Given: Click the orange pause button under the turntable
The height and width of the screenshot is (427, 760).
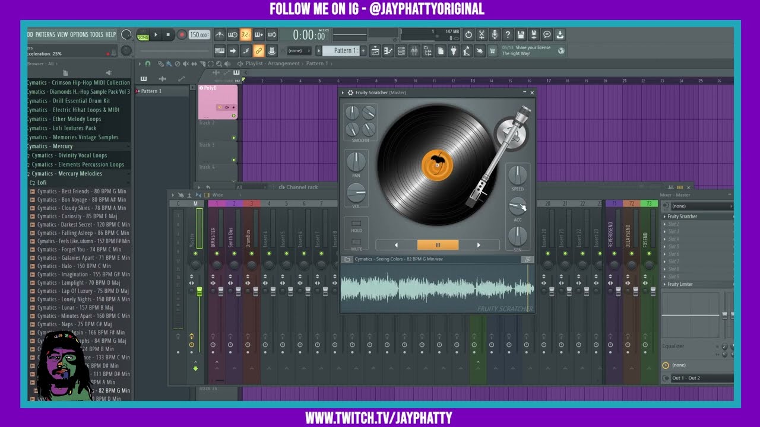Looking at the screenshot, I should pyautogui.click(x=438, y=244).
